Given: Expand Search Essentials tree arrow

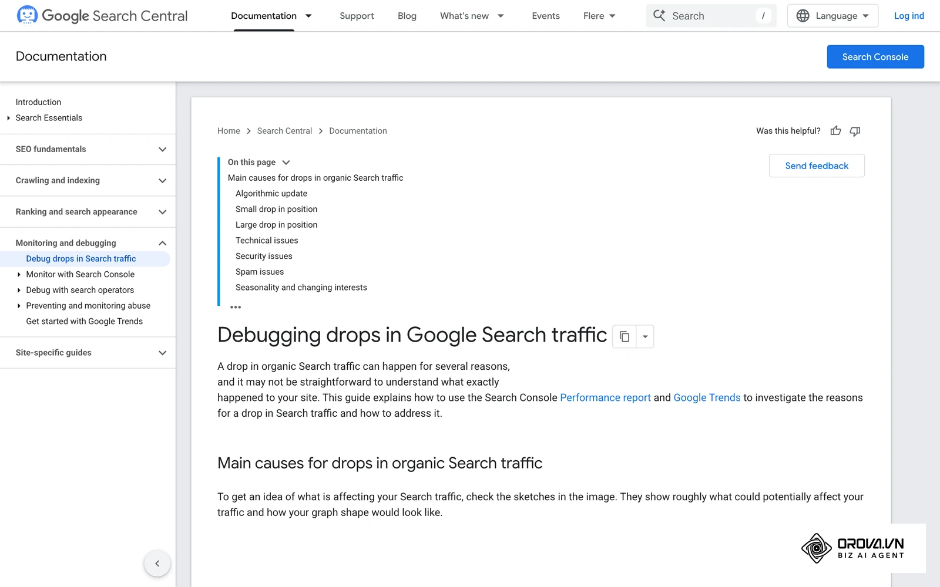Looking at the screenshot, I should [8, 118].
